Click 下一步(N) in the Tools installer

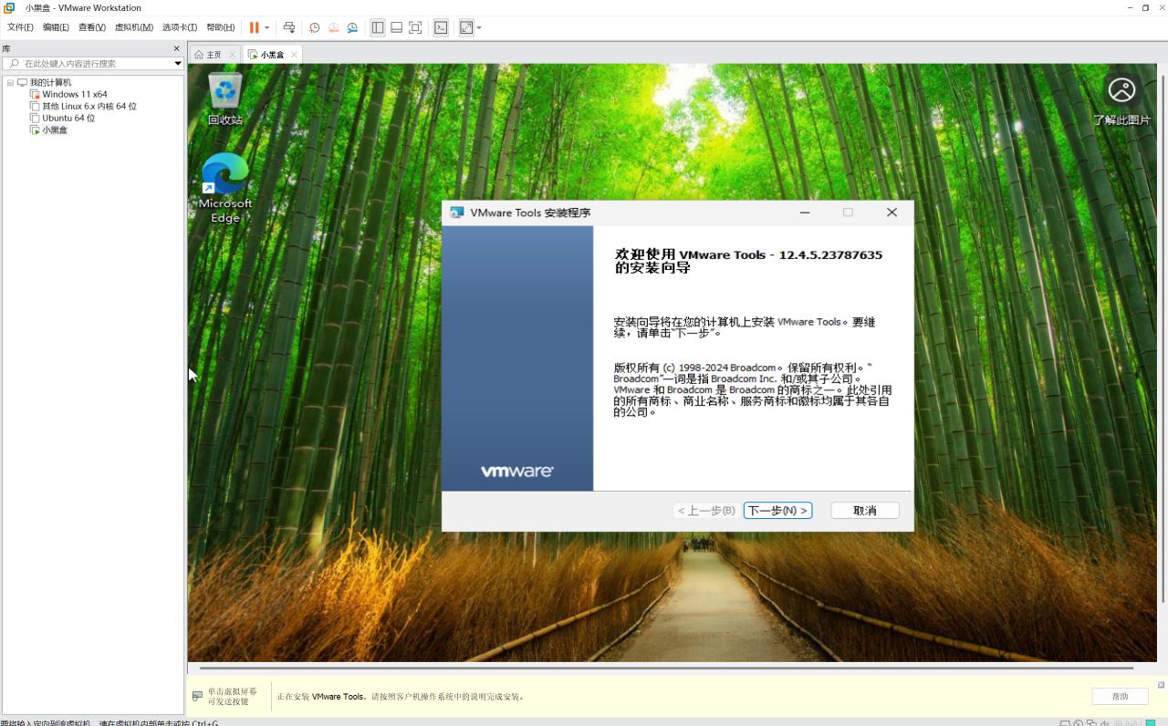[777, 511]
